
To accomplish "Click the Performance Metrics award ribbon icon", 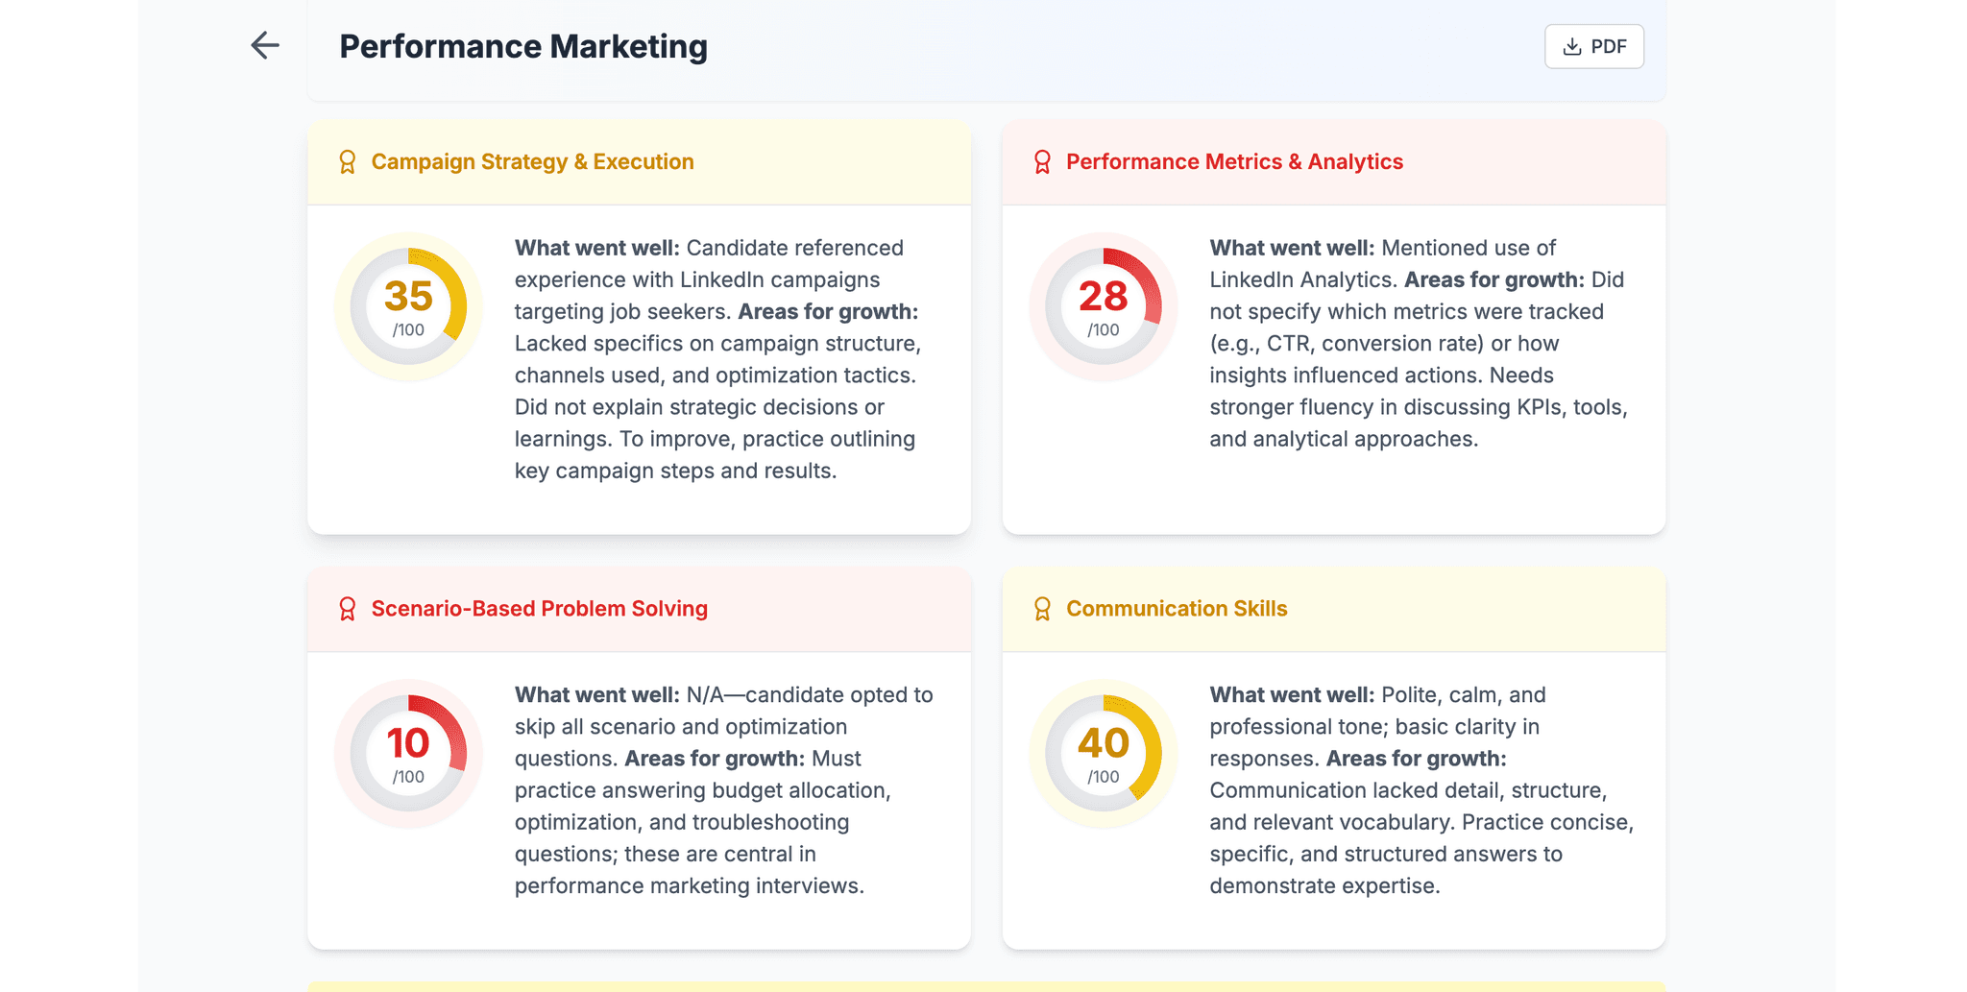I will pos(1042,162).
